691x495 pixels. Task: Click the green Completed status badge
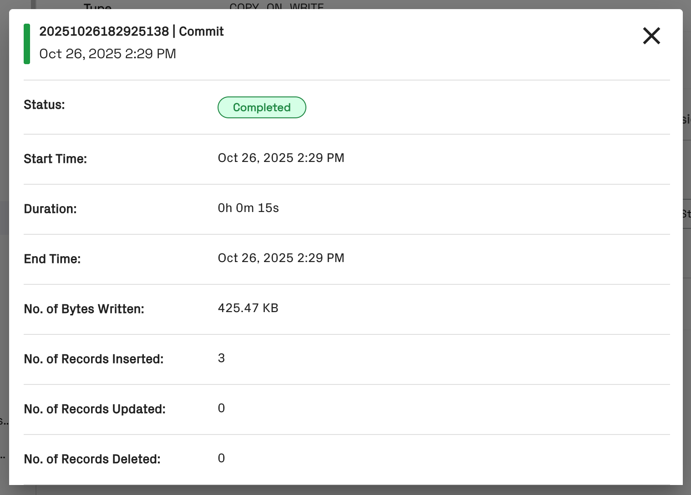262,107
